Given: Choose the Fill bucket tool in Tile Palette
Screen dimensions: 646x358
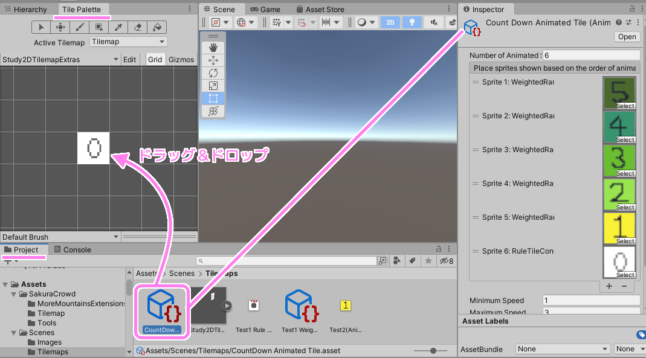Looking at the screenshot, I should 155,27.
